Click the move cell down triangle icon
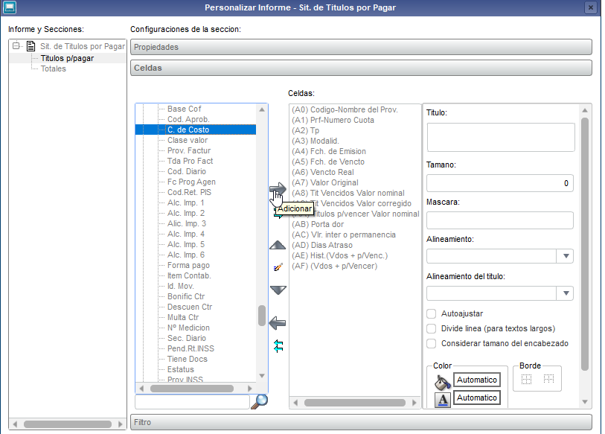Viewport: 605px width, 434px height. click(278, 290)
